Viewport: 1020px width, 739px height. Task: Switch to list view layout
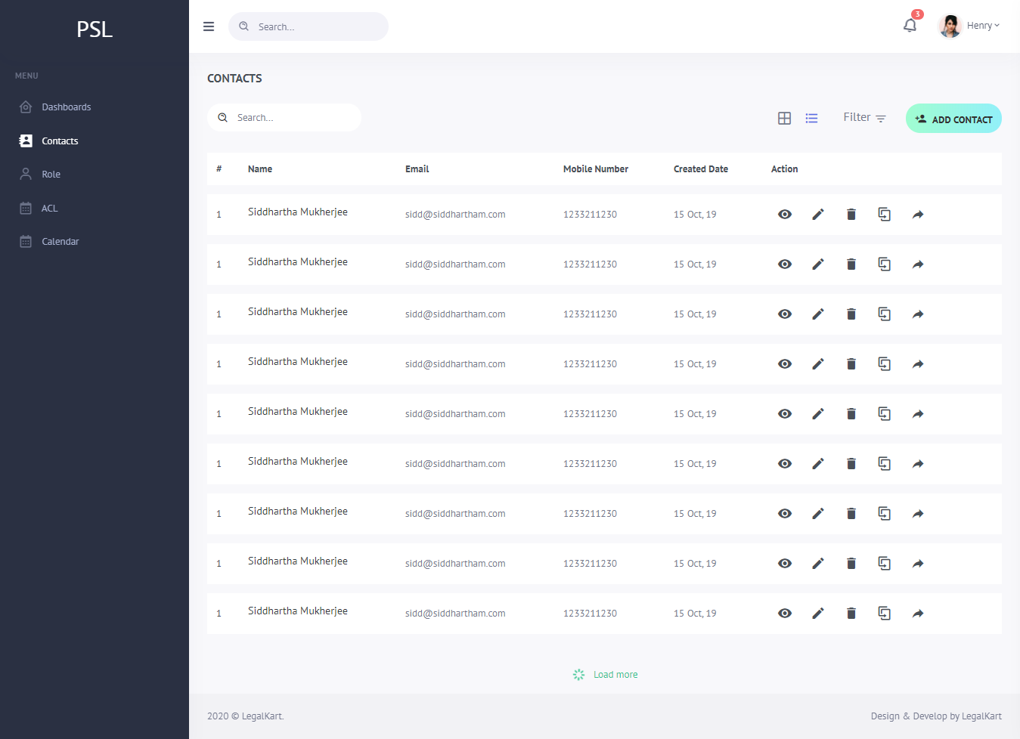pyautogui.click(x=811, y=118)
